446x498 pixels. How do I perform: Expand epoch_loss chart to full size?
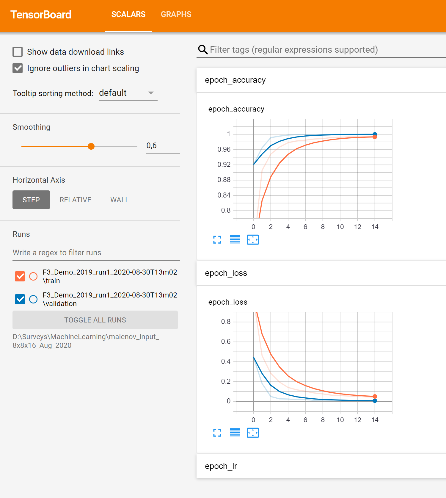217,433
